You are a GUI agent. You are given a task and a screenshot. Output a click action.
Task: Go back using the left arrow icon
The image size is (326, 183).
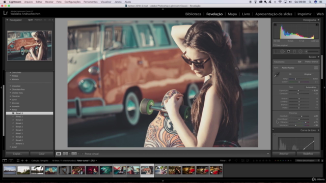pyautogui.click(x=22, y=161)
